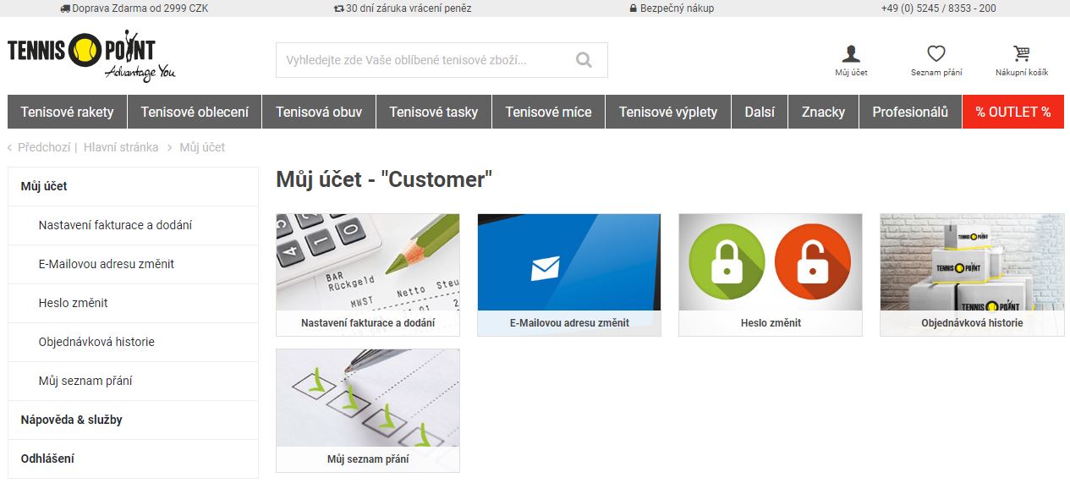The image size is (1070, 500).
Task: Click the Tennis Point logo
Action: pos(91,57)
